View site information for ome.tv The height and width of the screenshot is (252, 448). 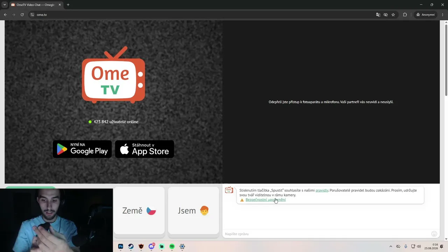click(x=32, y=15)
